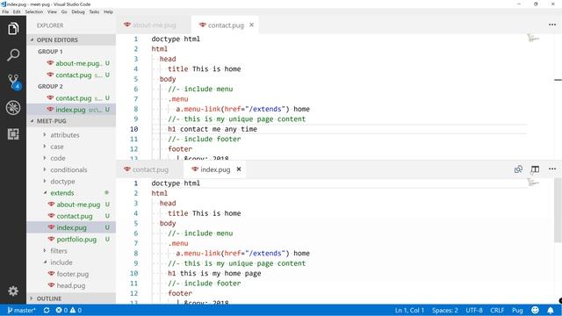
Task: Click GROUP 2 header in Open Editors
Action: (50, 86)
